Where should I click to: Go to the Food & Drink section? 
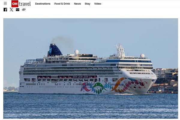click(62, 4)
